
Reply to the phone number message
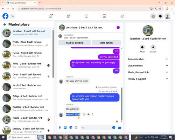coord(89,114)
